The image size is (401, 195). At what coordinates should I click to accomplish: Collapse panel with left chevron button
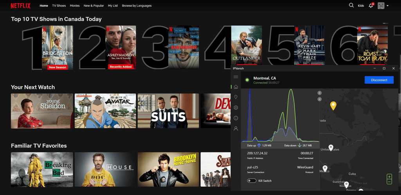pos(320,99)
